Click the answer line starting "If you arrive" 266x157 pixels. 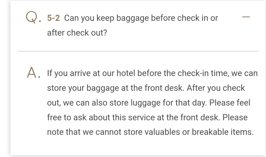tap(152, 73)
